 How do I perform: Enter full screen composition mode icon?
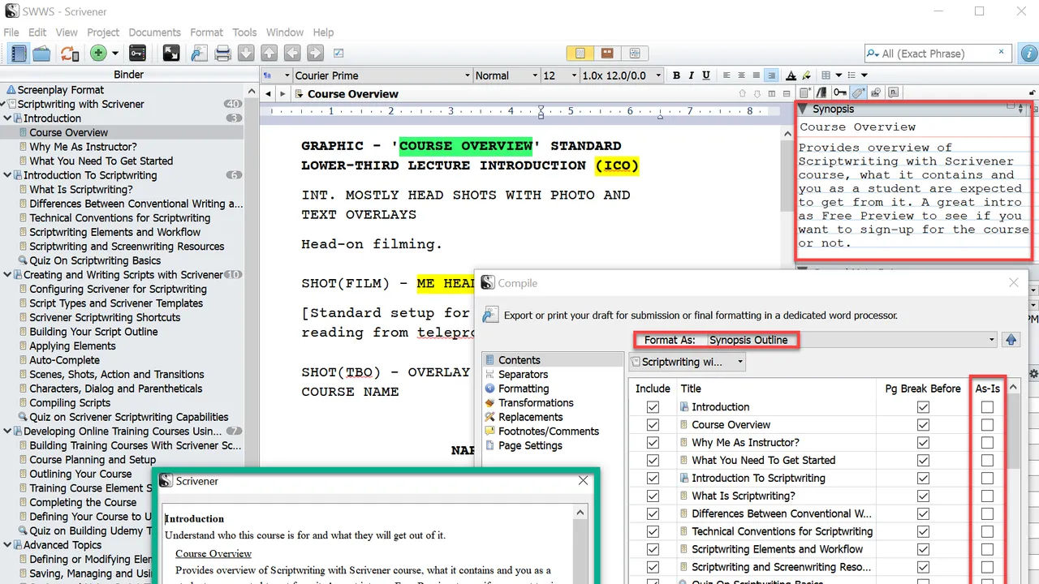point(171,54)
